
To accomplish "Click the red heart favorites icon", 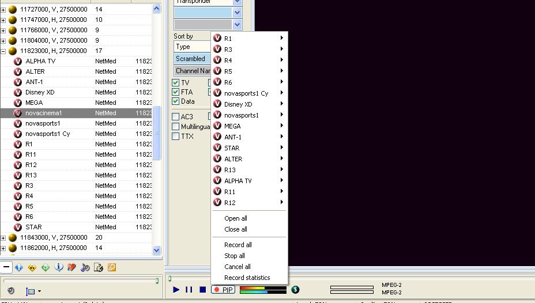I will click(x=71, y=267).
